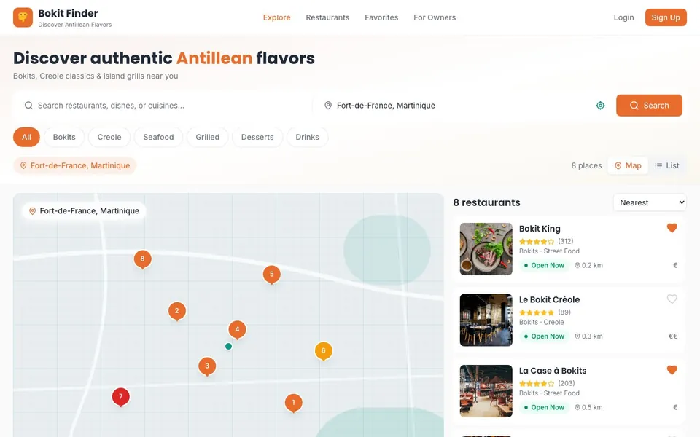Image resolution: width=700 pixels, height=437 pixels.
Task: Open the La Case à Bokits title
Action: (x=553, y=370)
